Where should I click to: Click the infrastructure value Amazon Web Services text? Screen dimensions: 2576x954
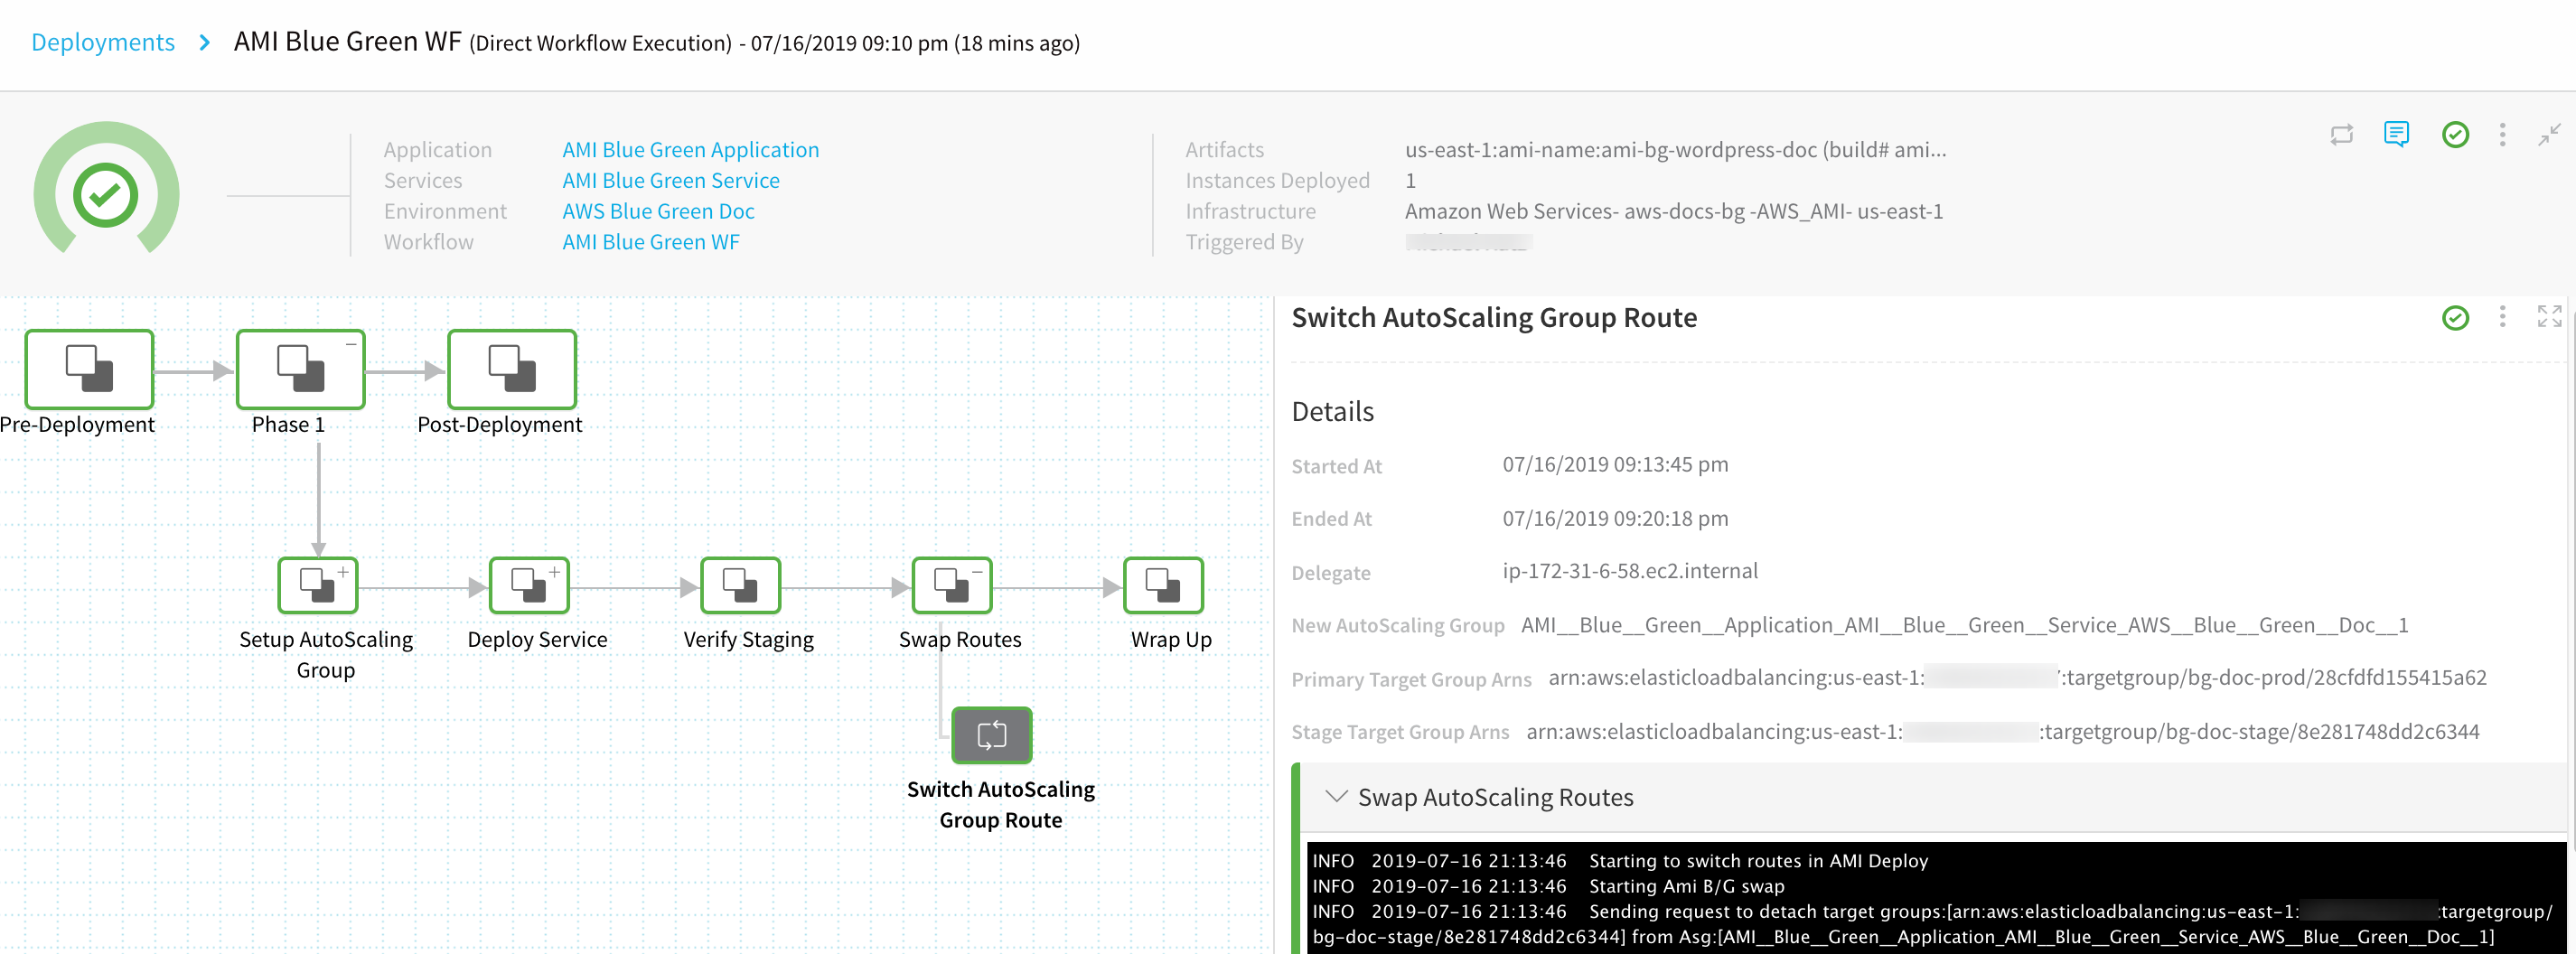pos(1673,212)
